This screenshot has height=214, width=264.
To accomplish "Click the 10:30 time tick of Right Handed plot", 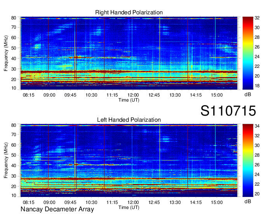I will [91, 95].
